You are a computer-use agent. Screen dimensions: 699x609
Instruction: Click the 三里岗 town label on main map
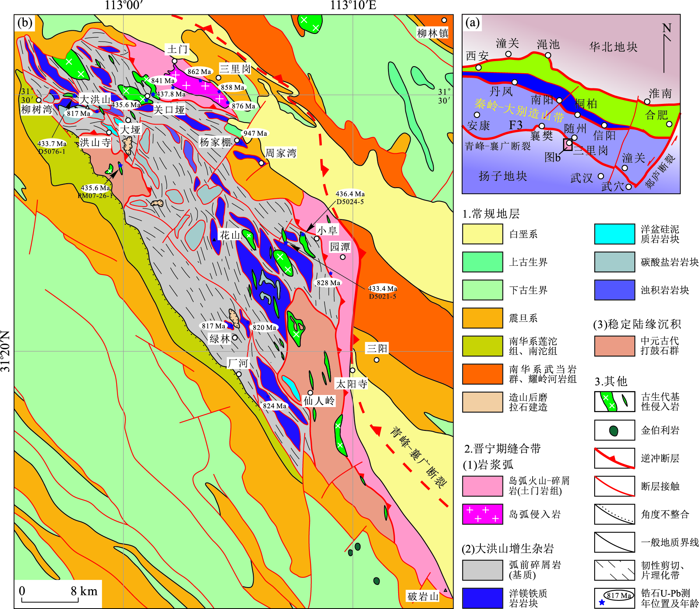(235, 69)
